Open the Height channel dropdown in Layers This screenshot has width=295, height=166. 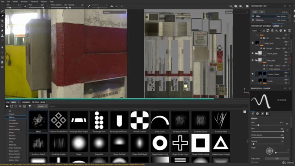[x=256, y=31]
